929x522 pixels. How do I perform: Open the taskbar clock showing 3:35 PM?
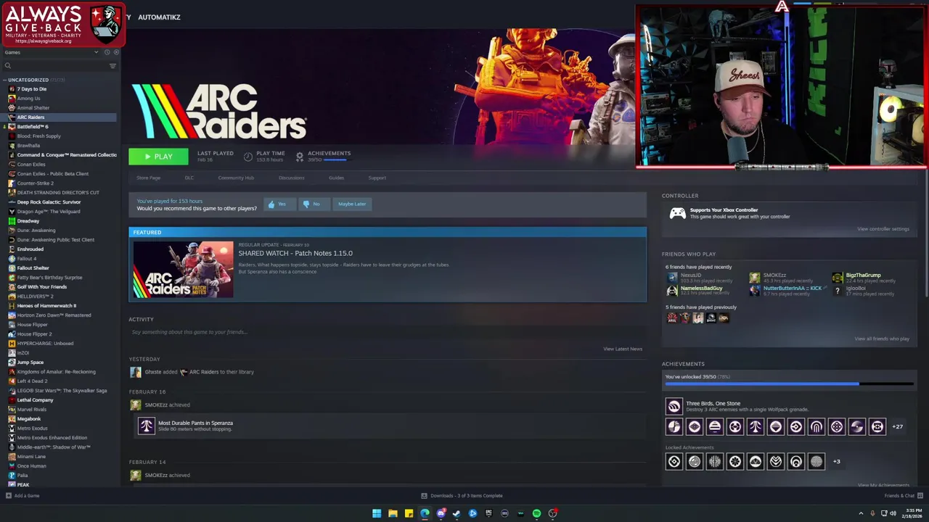[913, 513]
